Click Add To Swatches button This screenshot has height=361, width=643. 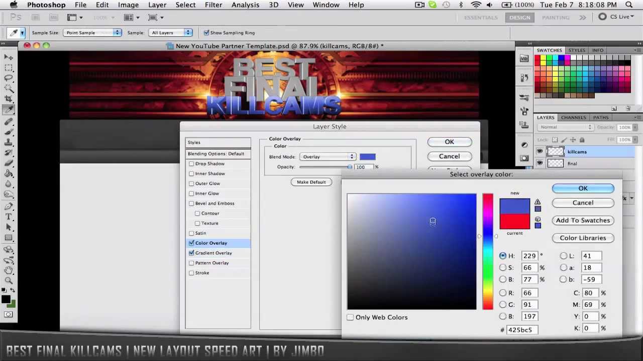(583, 221)
